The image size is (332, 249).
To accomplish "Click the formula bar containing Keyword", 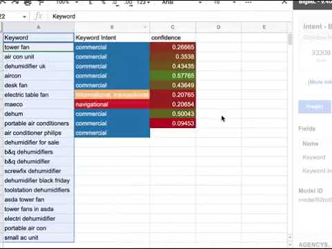I will click(x=171, y=17).
